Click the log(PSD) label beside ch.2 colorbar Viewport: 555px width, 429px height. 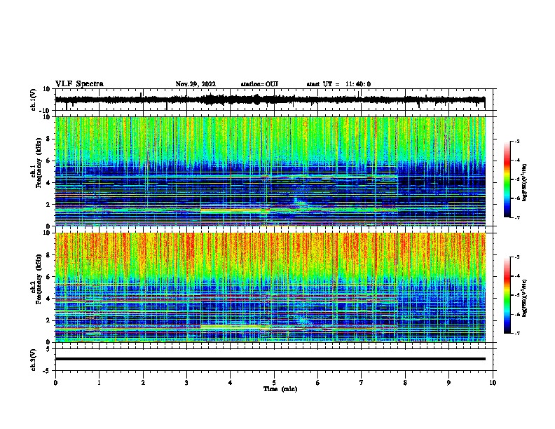click(x=524, y=298)
